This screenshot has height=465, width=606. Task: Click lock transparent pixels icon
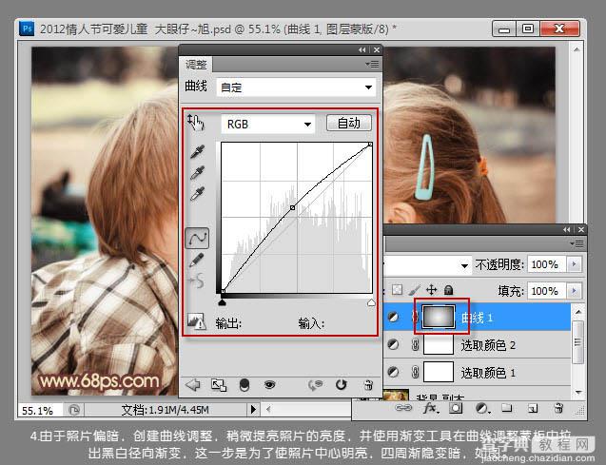[x=397, y=290]
